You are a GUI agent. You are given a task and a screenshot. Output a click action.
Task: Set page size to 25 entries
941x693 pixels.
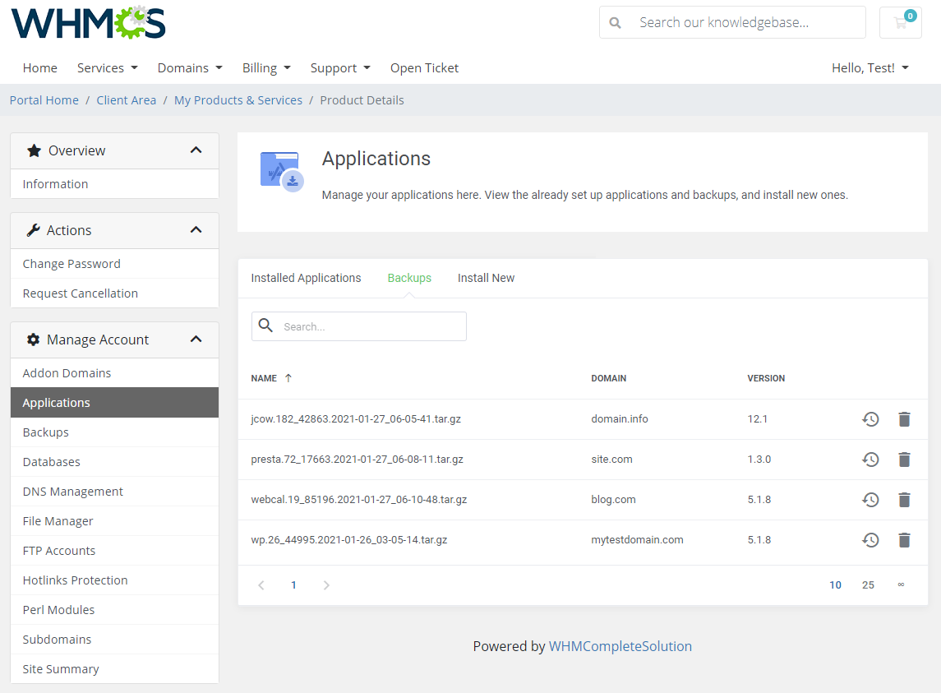pyautogui.click(x=868, y=584)
